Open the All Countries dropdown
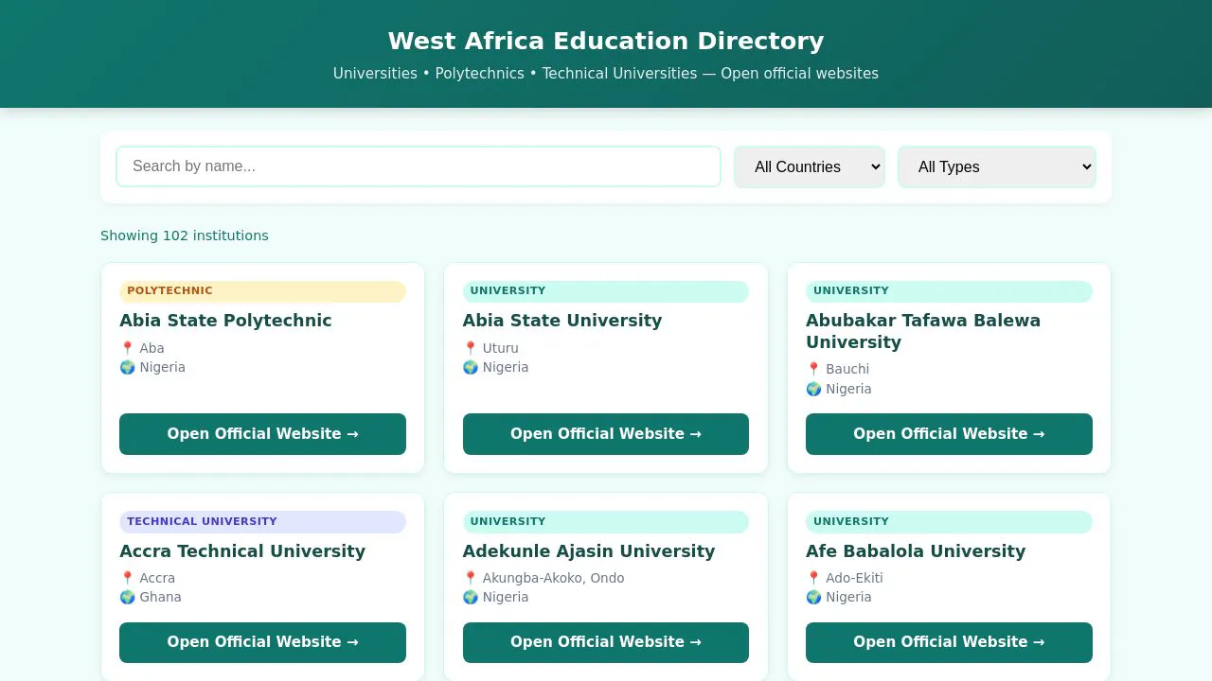Screen dimensions: 1212x681 pyautogui.click(x=809, y=166)
